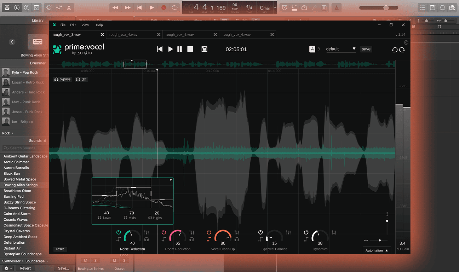Image resolution: width=459 pixels, height=272 pixels.
Task: Open the default preset dropdown
Action: point(341,49)
